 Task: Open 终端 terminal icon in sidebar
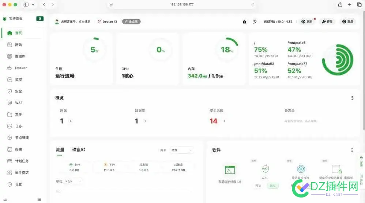click(10, 149)
